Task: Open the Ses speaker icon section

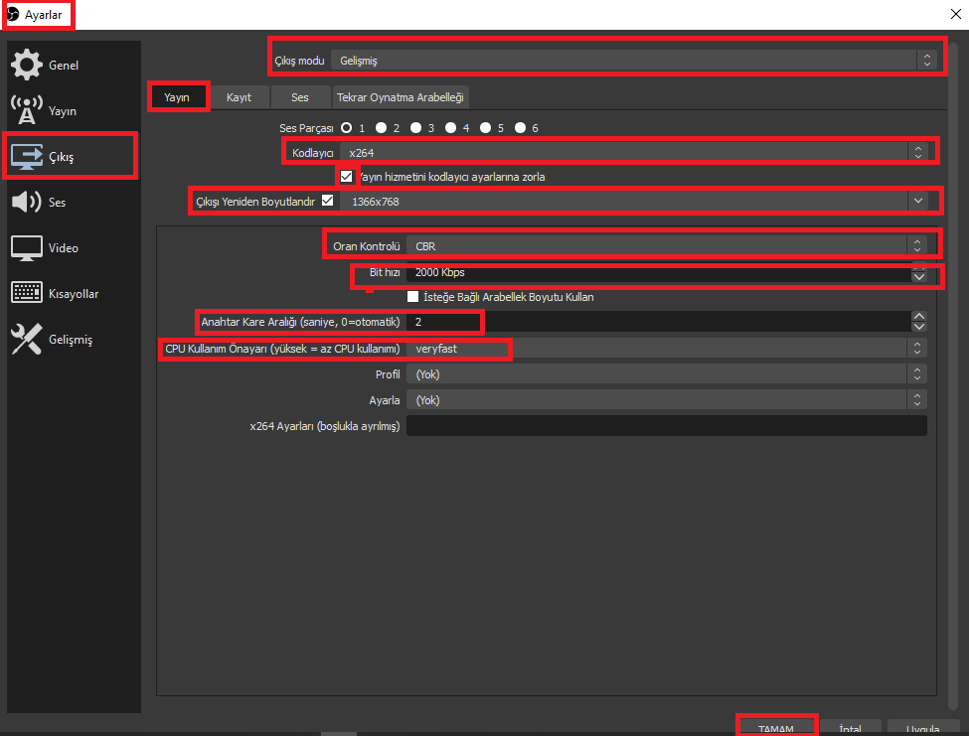Action: pyautogui.click(x=27, y=202)
